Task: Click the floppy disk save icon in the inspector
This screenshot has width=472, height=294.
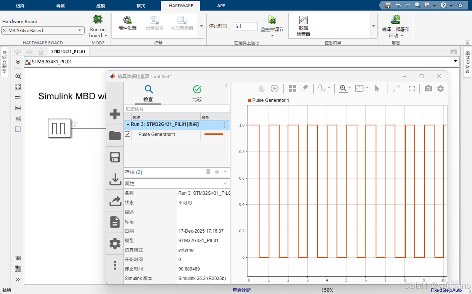Action: coord(115,157)
